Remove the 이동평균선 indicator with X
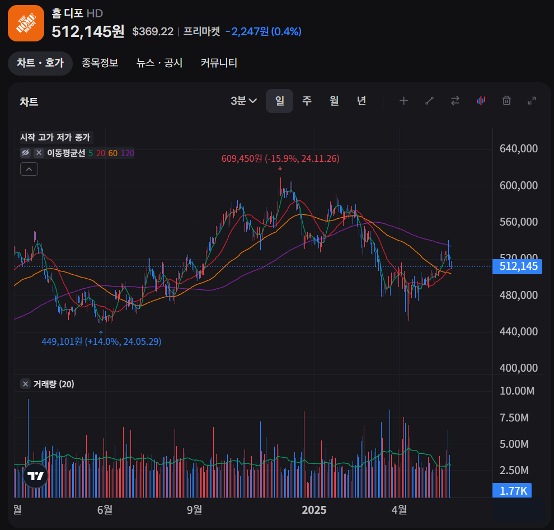Screen dimensions: 554x530 click(x=39, y=153)
